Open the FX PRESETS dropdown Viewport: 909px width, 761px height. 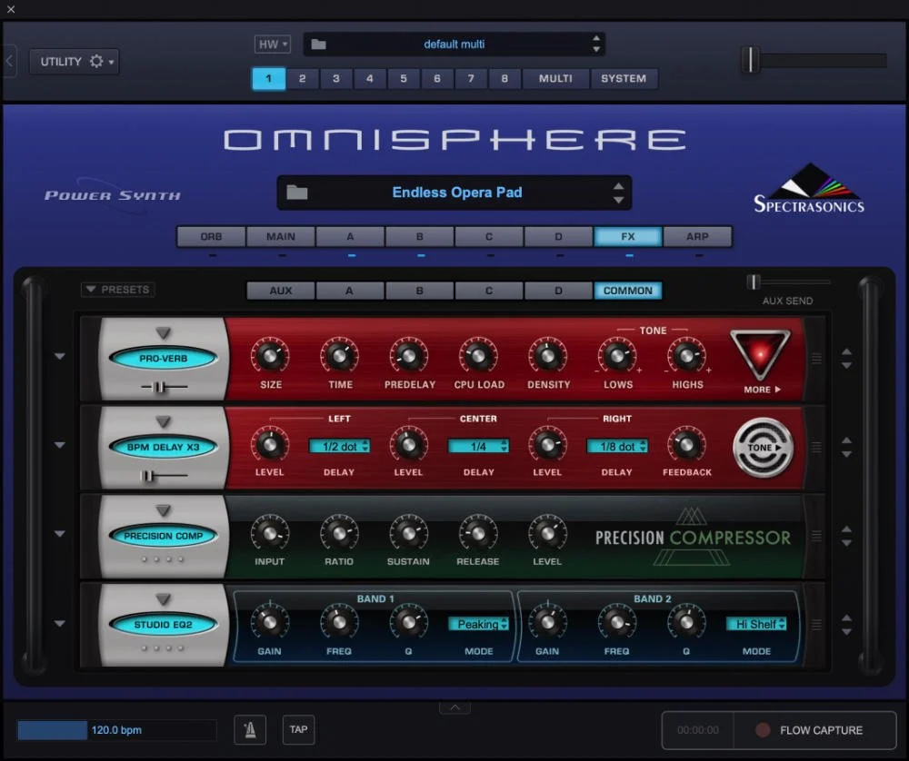[117, 289]
